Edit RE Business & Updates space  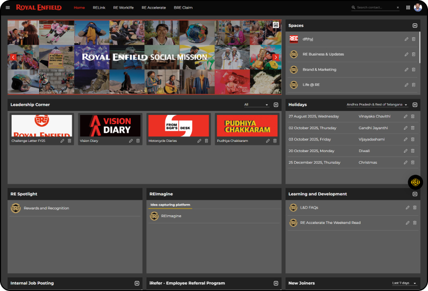[407, 54]
